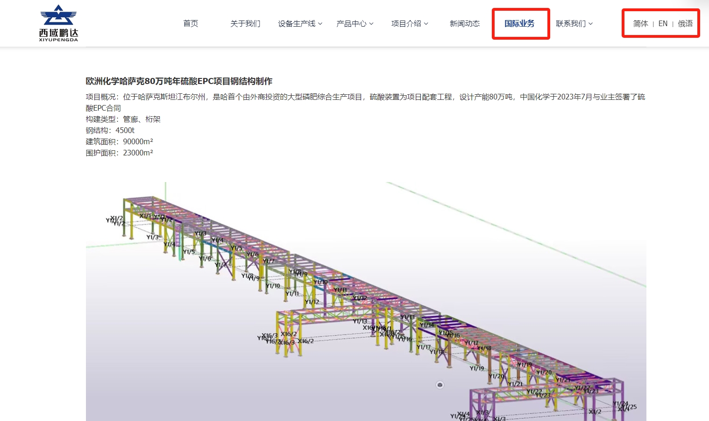
Task: Click the 西域鹏达 company logo
Action: [57, 22]
